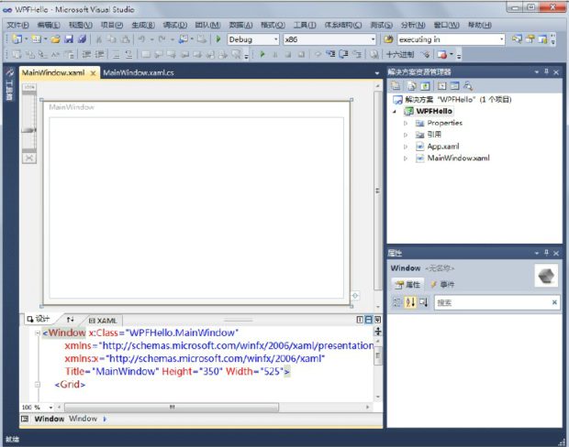Click the designer vertical scrollbar
Screen dimensions: 569x447
pos(378,191)
